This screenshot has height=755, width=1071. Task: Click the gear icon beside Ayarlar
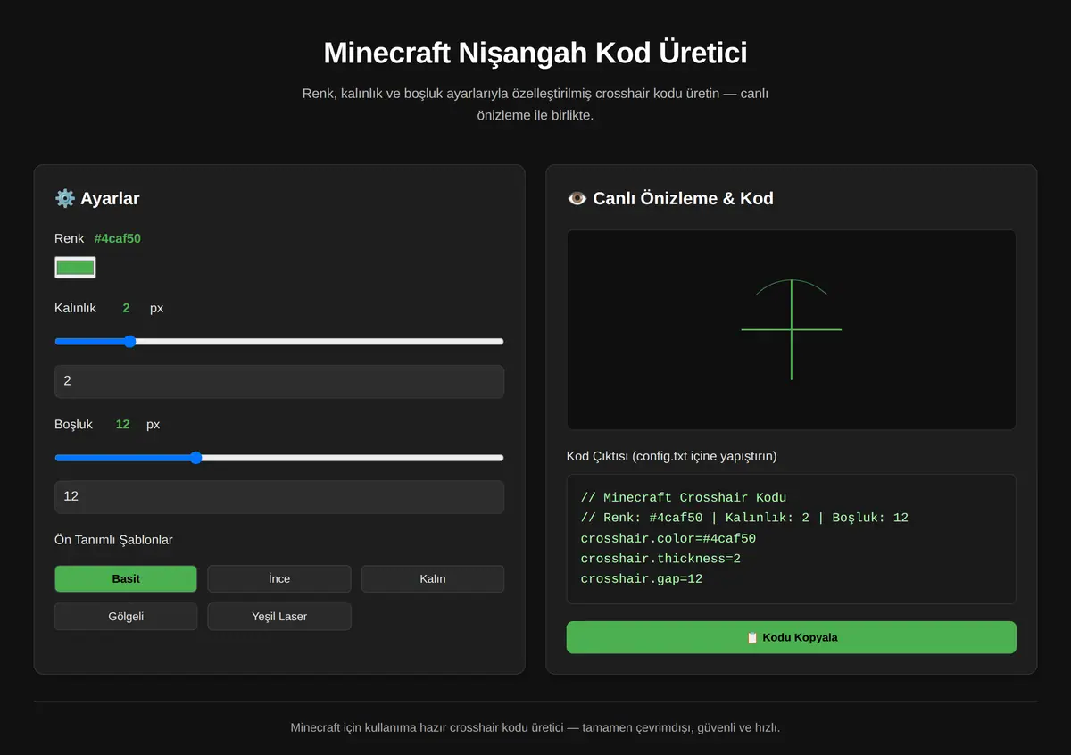65,198
